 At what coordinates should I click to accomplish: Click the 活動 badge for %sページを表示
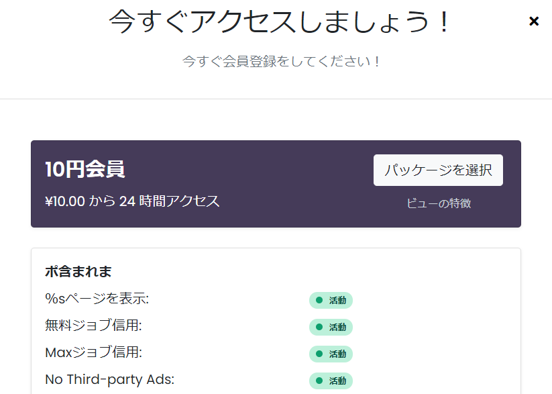click(x=331, y=300)
